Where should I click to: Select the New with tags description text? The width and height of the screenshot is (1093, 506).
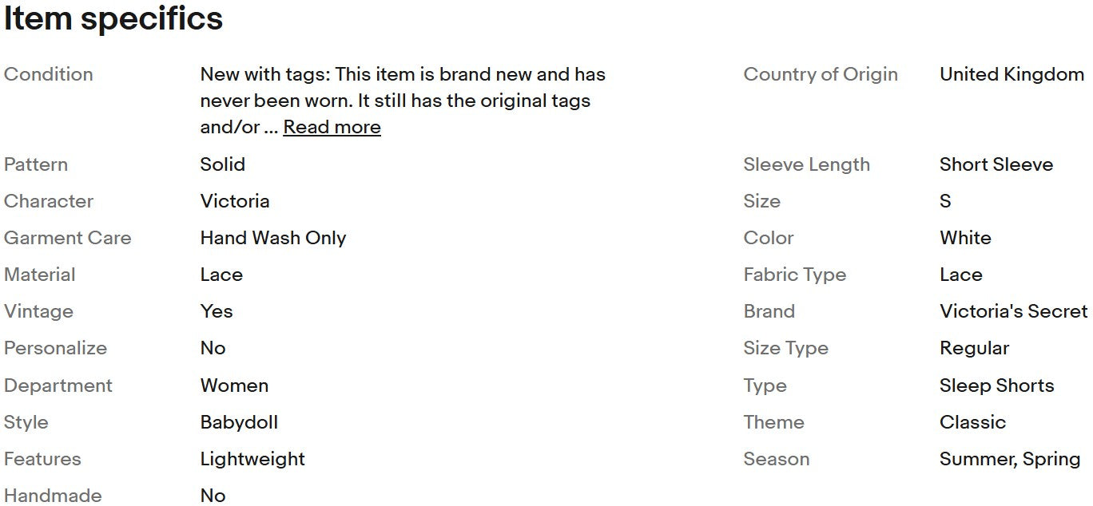pyautogui.click(x=402, y=101)
